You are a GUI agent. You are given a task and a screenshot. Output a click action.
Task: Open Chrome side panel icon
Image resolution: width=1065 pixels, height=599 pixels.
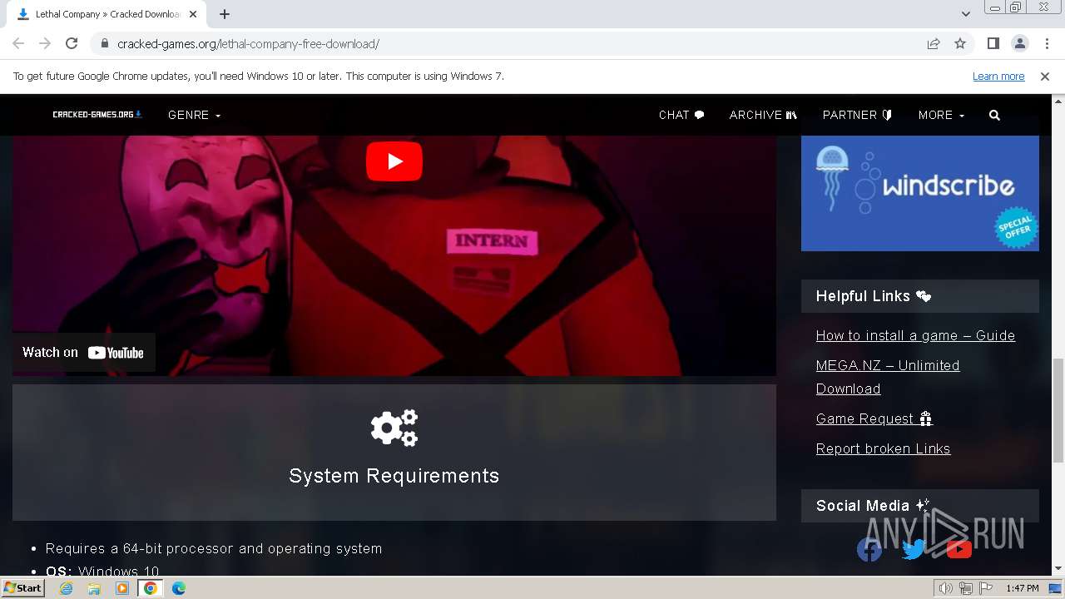993,44
